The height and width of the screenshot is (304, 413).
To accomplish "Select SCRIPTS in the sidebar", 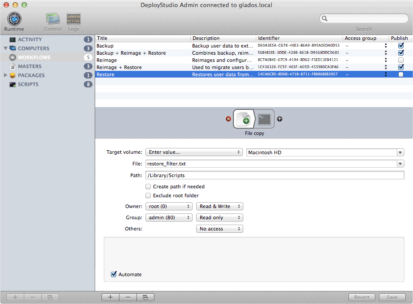I will tap(28, 84).
